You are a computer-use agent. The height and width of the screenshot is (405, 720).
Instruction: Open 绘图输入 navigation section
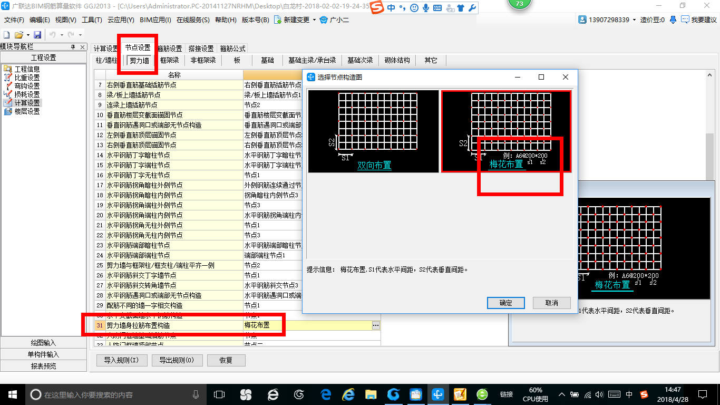click(x=44, y=343)
